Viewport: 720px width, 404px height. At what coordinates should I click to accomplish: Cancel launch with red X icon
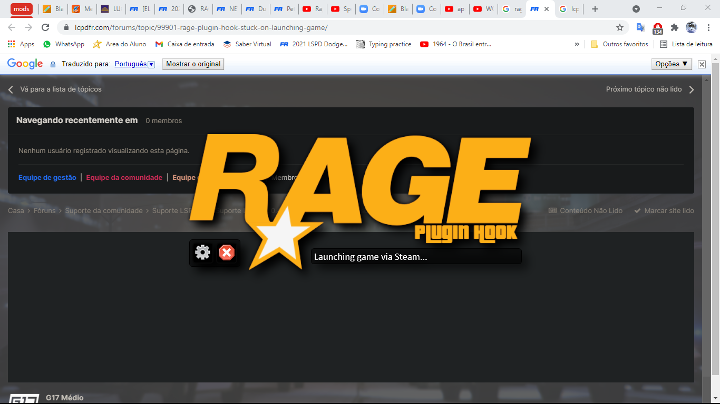[x=227, y=253]
